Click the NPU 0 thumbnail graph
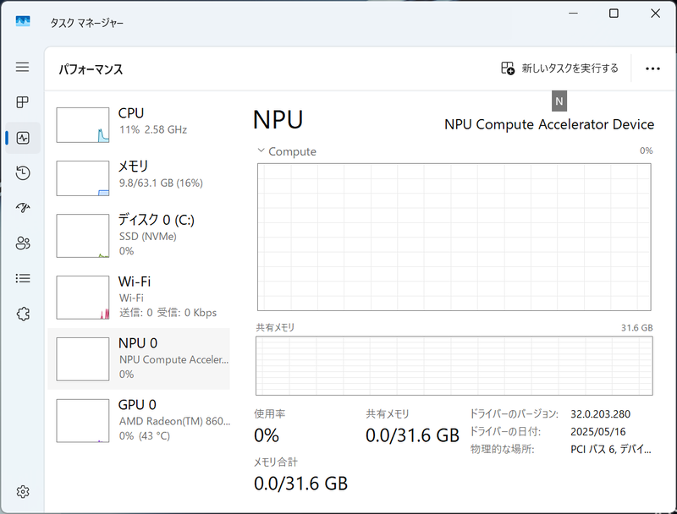The image size is (677, 514). pyautogui.click(x=82, y=358)
